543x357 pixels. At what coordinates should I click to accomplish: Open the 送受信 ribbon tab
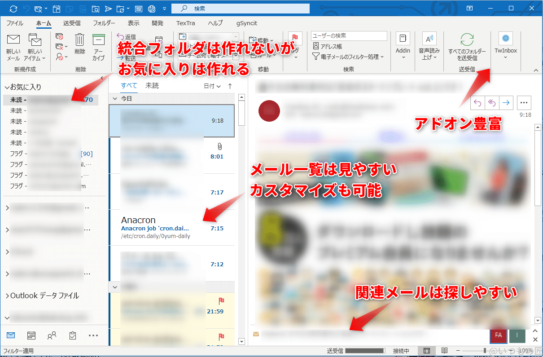[x=72, y=23]
